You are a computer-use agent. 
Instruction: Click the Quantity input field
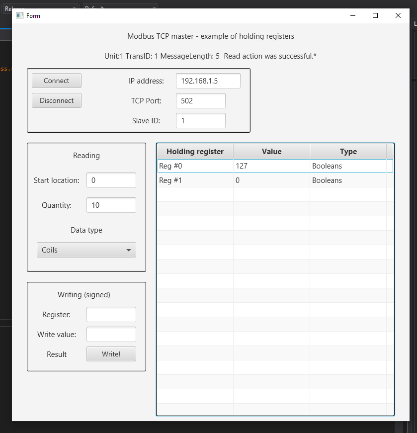point(111,205)
